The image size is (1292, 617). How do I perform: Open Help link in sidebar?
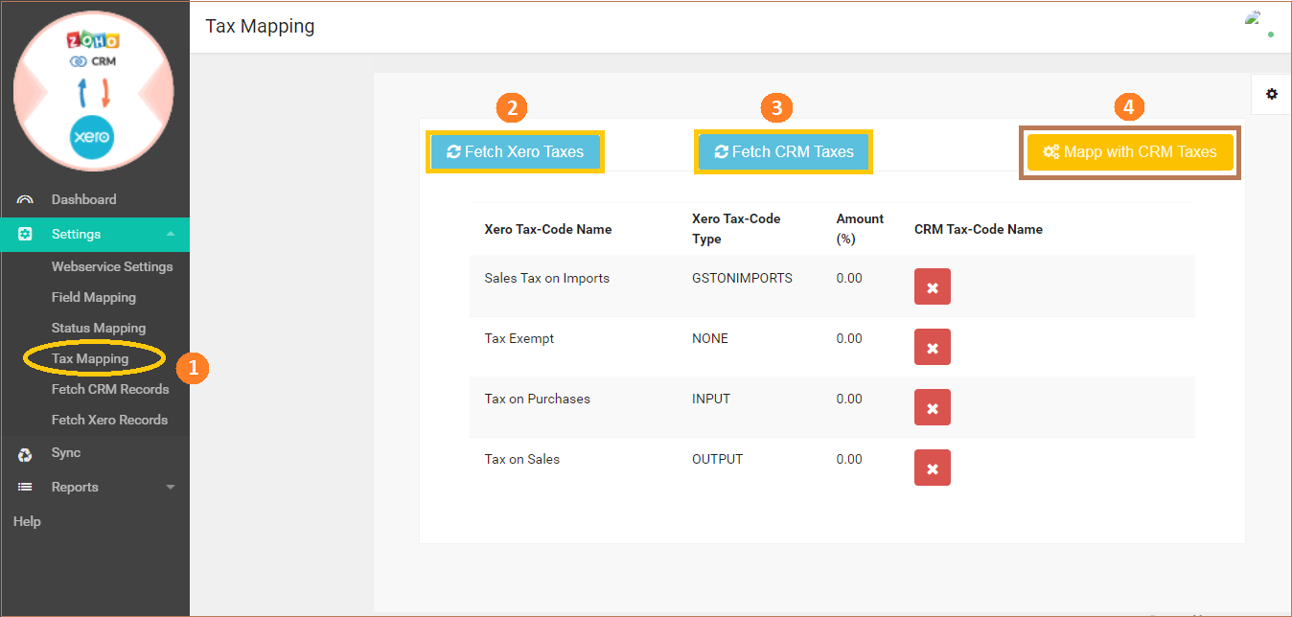(x=27, y=521)
